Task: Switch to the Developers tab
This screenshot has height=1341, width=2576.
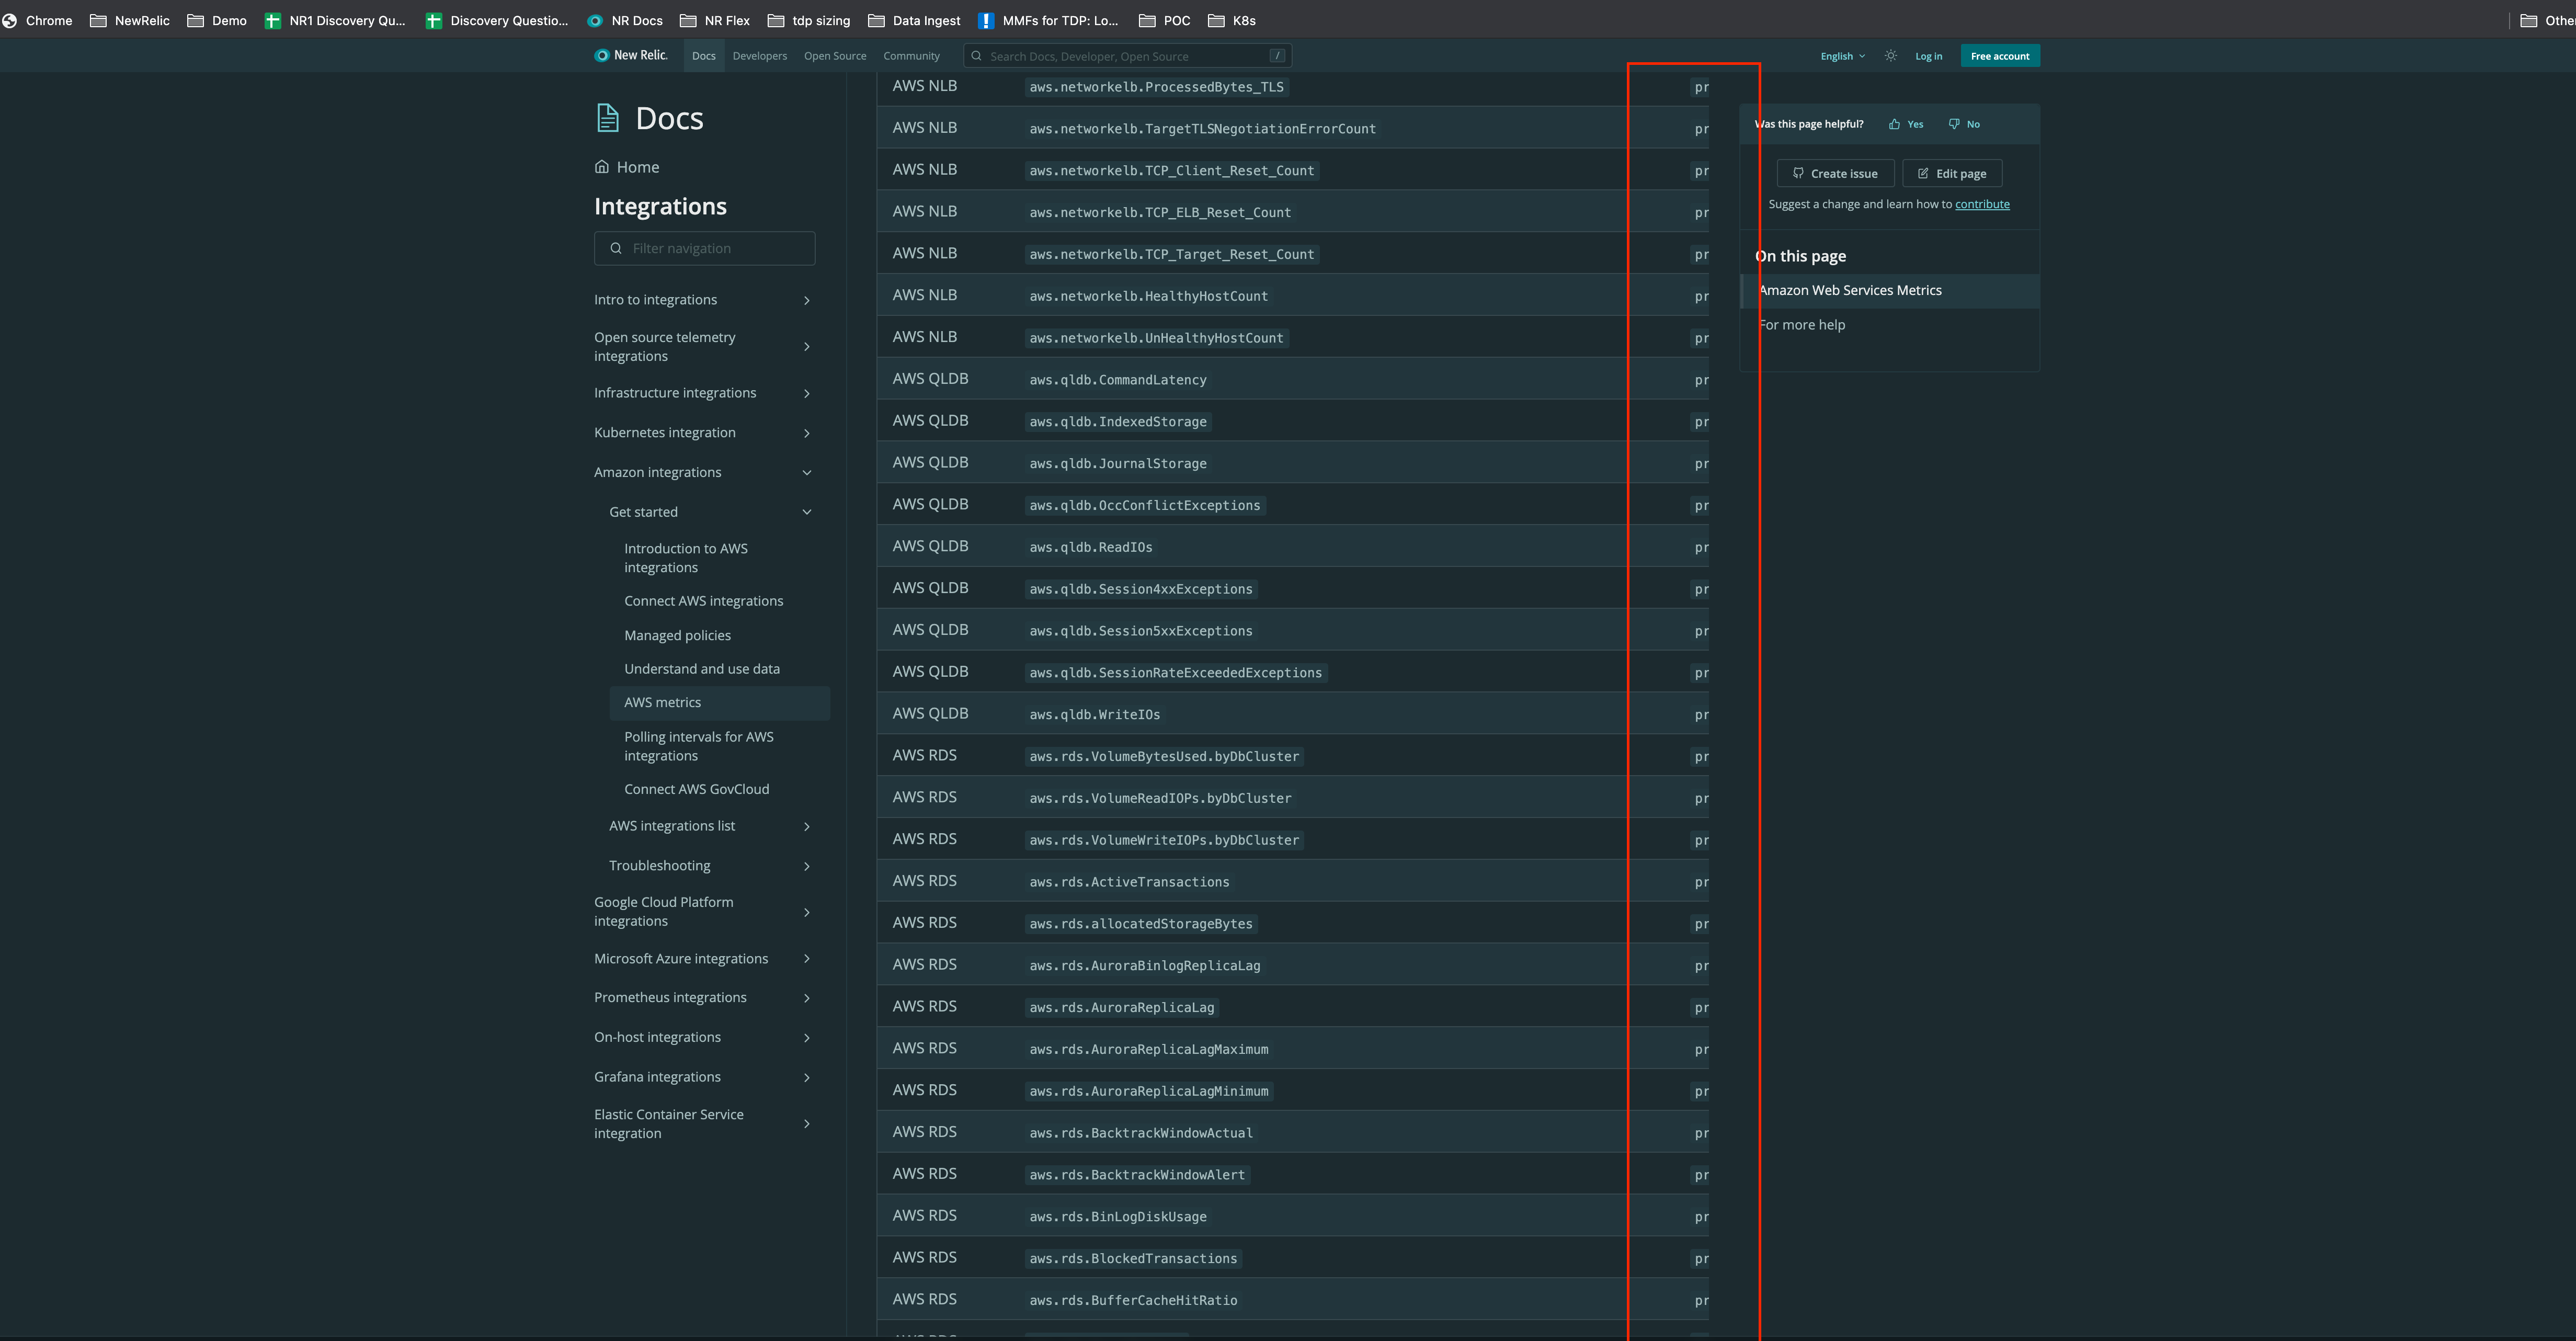Action: (x=759, y=56)
